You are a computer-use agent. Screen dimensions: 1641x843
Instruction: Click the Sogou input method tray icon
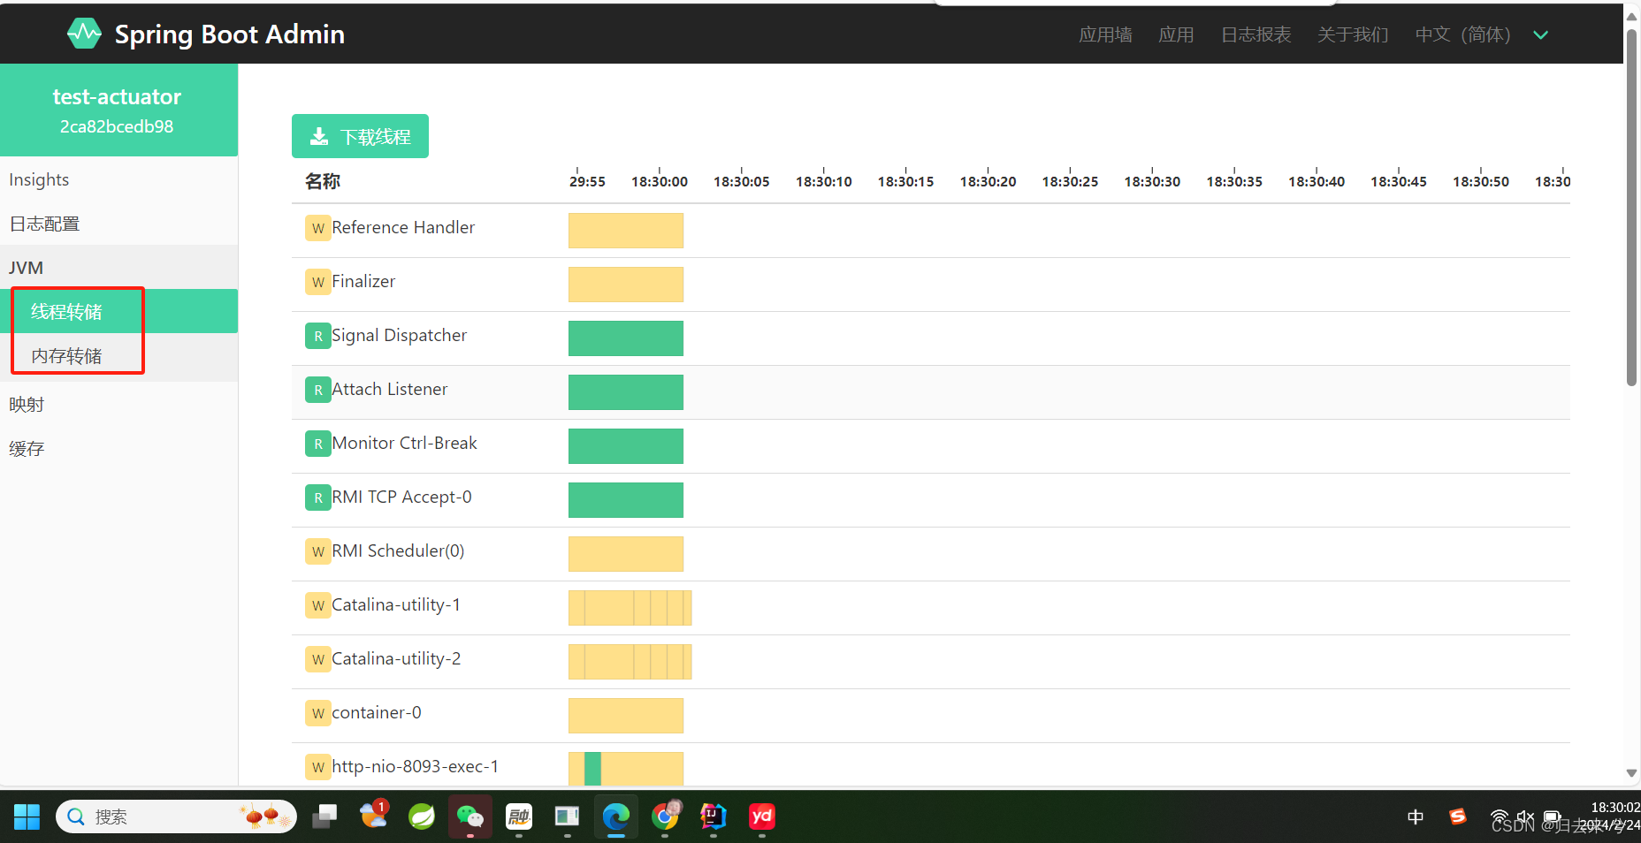(x=1458, y=816)
